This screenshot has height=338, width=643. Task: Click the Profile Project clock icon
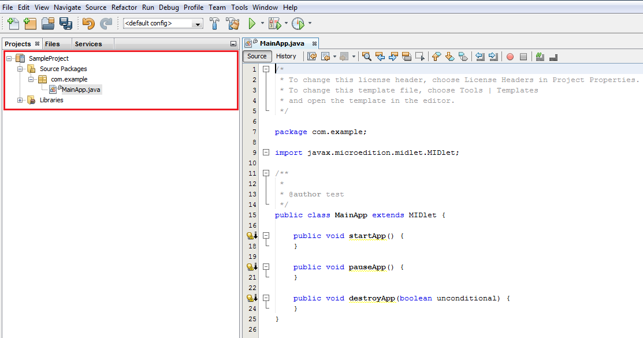(298, 23)
